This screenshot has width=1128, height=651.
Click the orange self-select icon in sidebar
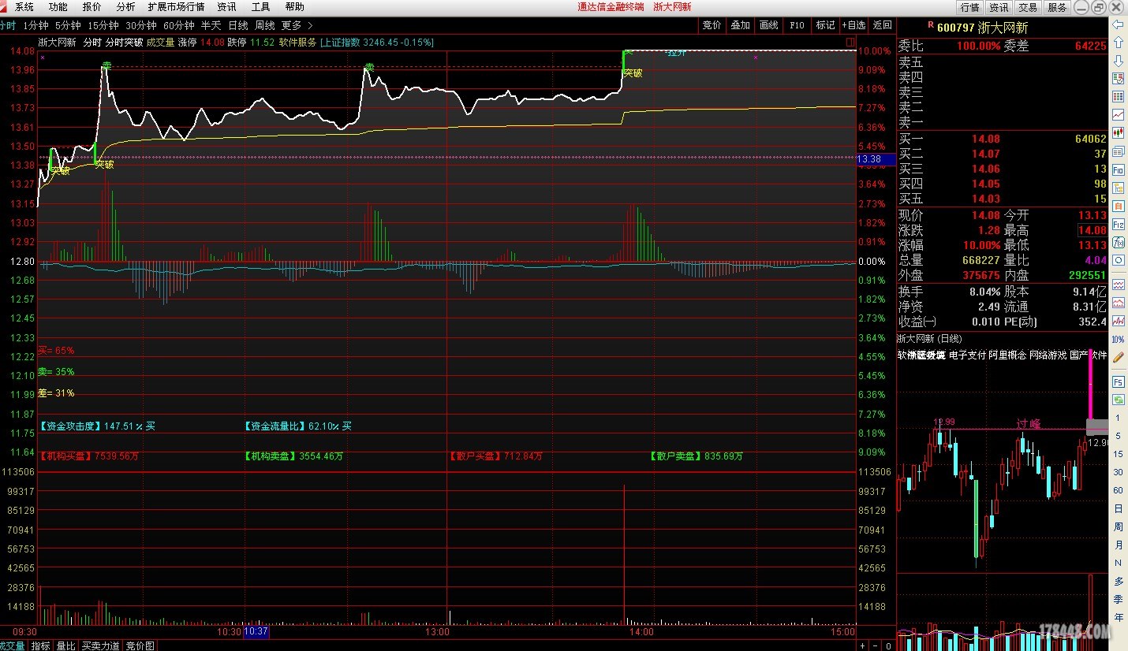(1118, 206)
